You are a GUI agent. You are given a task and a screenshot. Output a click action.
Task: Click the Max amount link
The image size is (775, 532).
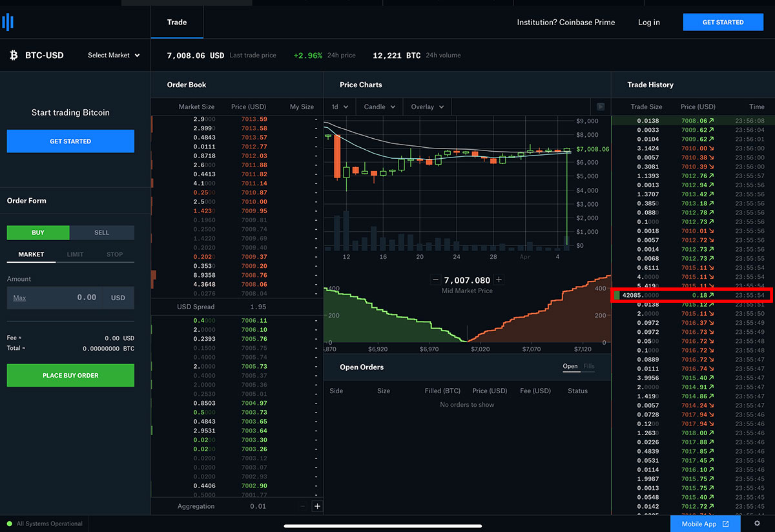click(19, 298)
